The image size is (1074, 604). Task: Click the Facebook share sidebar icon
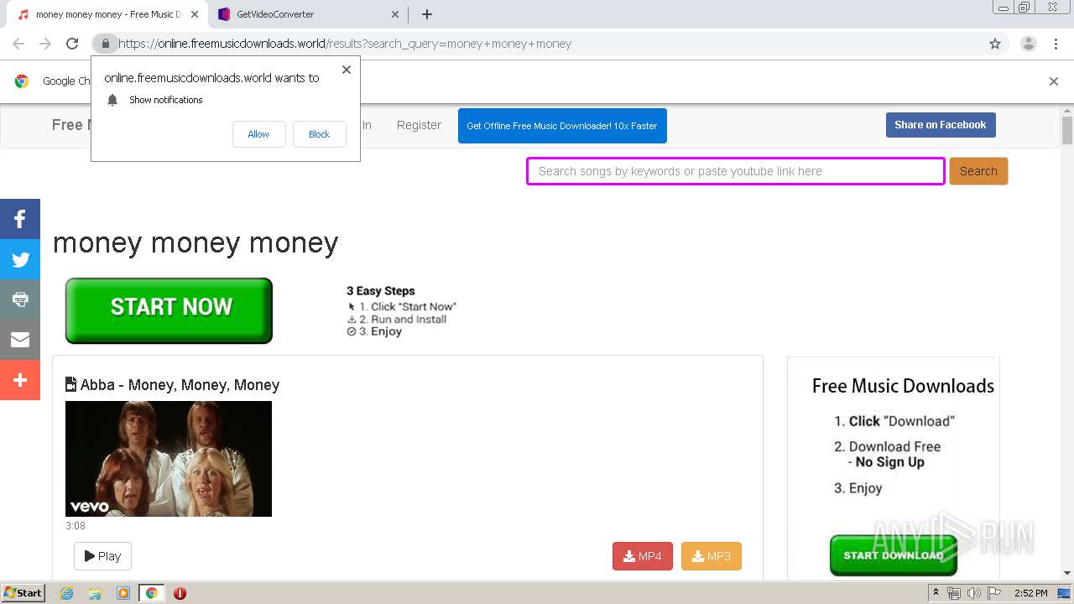click(x=20, y=219)
